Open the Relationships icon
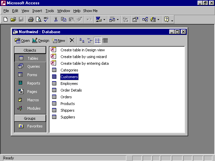Image resolution: width=215 pixels, height=161 pixels. (x=145, y=19)
